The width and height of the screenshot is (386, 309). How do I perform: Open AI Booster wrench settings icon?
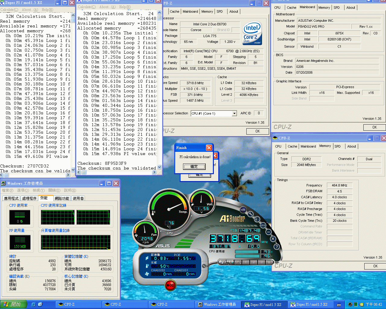pos(251,214)
